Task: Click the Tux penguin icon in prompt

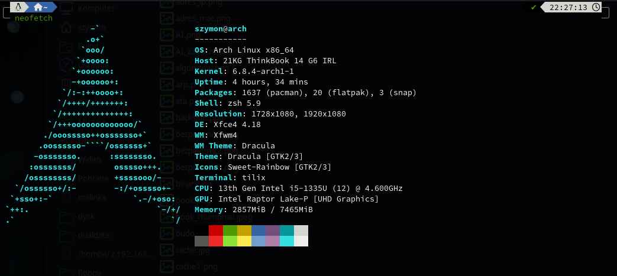Action: click(20, 7)
